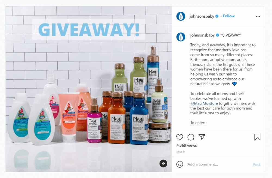Open johnsonsbaby username in the header
The height and width of the screenshot is (178, 272).
[202, 16]
